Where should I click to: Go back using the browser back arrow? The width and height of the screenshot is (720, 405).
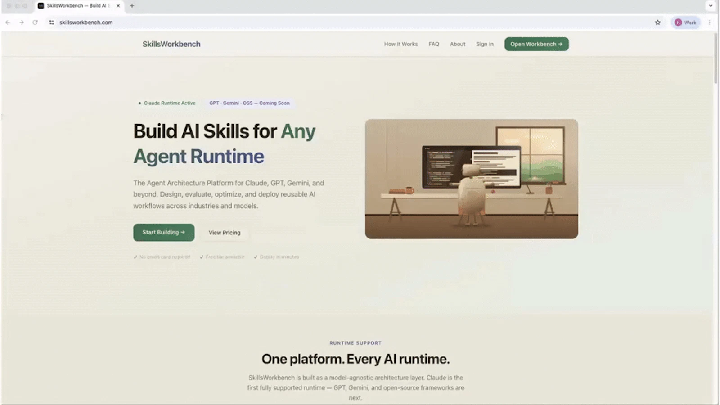[8, 22]
